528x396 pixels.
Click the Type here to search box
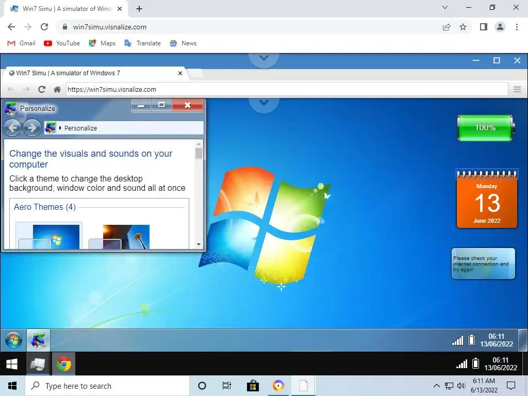tap(107, 386)
